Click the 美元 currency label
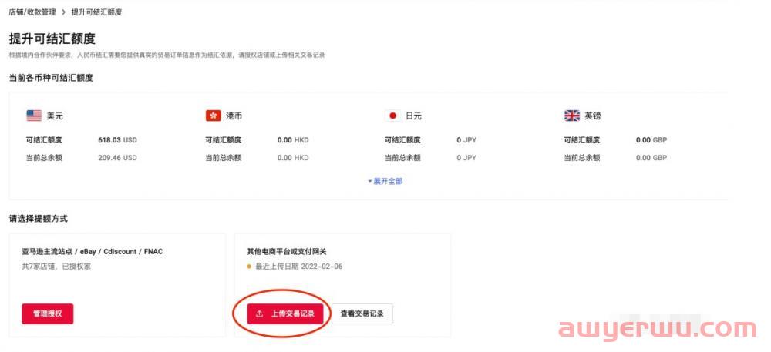This screenshot has height=352, width=771. click(x=55, y=116)
